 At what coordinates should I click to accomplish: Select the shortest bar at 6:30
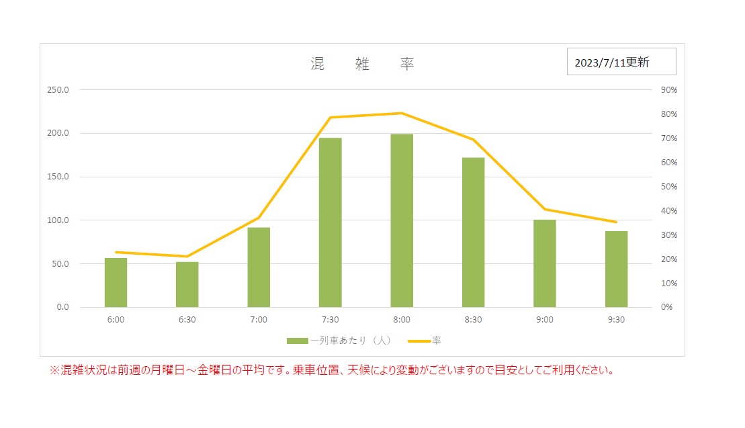point(187,284)
